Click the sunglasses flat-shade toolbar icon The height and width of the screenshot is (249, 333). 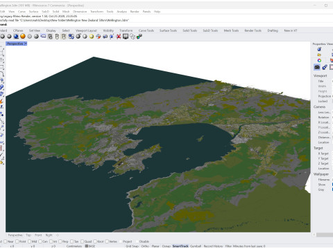[x=43, y=37]
